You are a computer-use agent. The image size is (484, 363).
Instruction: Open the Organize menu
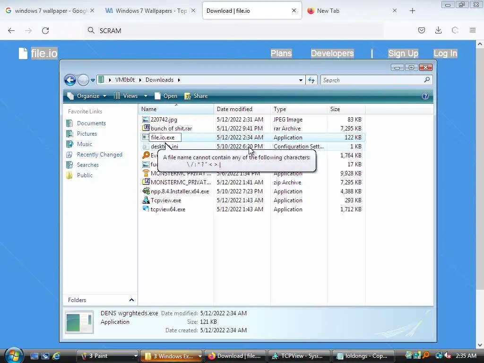pyautogui.click(x=87, y=96)
